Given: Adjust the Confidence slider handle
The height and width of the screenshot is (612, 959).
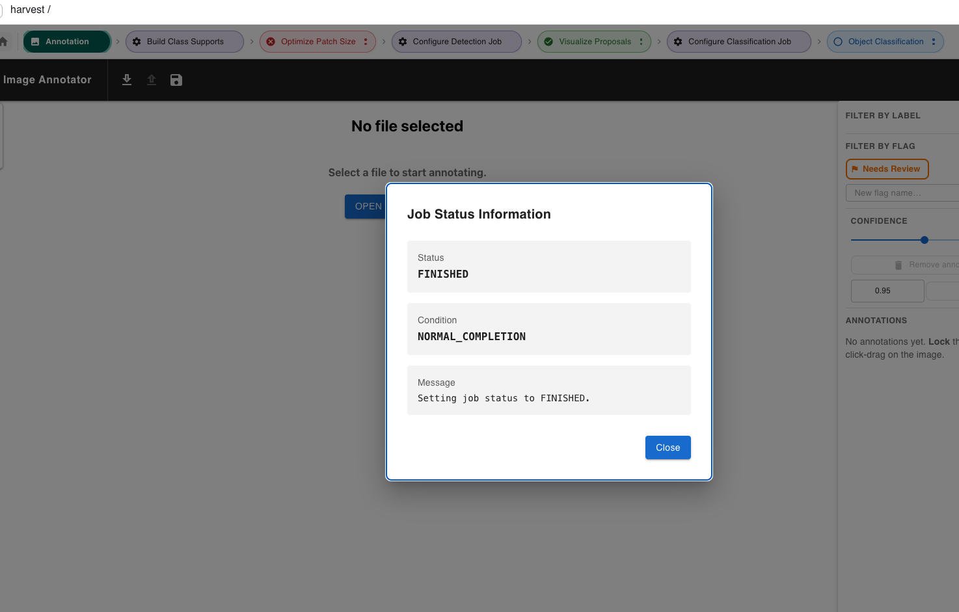Looking at the screenshot, I should click(x=925, y=240).
